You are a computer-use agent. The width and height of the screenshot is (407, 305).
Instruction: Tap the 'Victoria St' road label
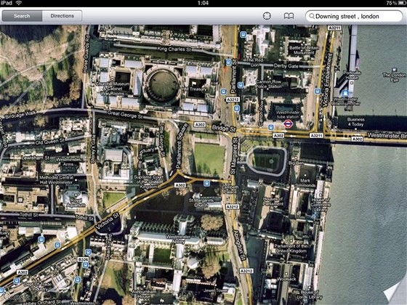click(x=108, y=221)
